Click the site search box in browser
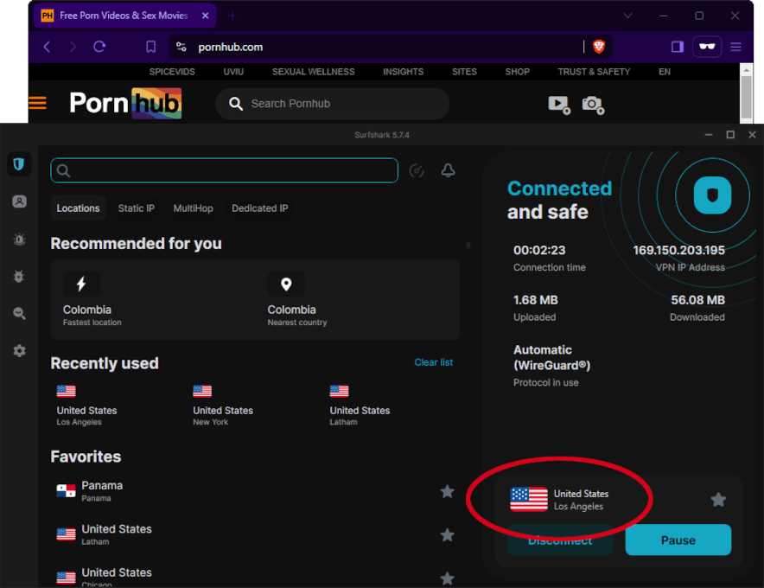Viewport: 764px width, 588px height. coord(332,104)
